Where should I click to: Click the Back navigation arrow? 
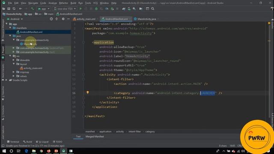[x=21, y=9]
